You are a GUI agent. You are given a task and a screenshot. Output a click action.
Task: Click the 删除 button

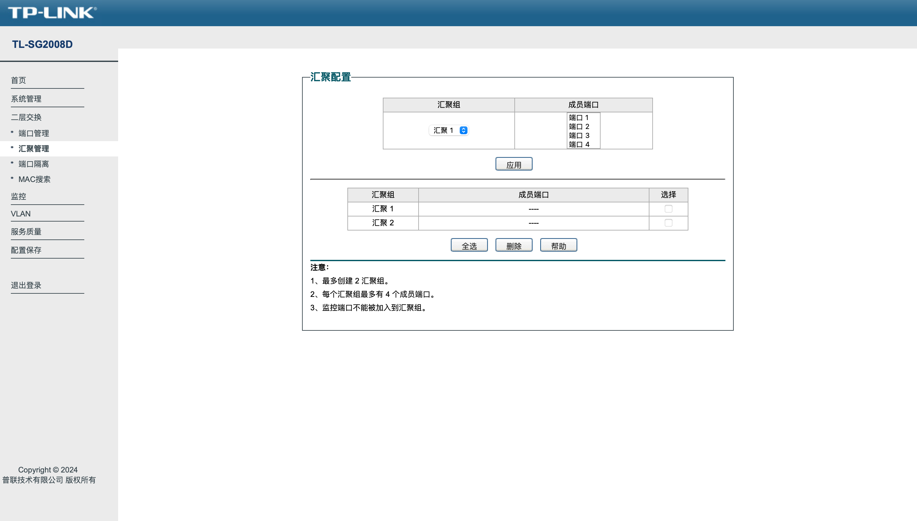[514, 245]
